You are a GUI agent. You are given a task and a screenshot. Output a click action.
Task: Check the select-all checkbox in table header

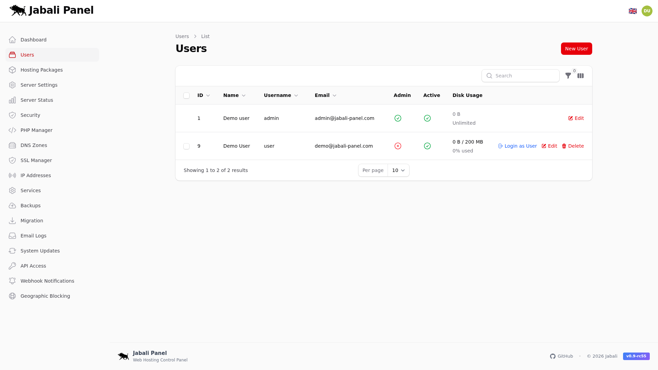tap(186, 95)
